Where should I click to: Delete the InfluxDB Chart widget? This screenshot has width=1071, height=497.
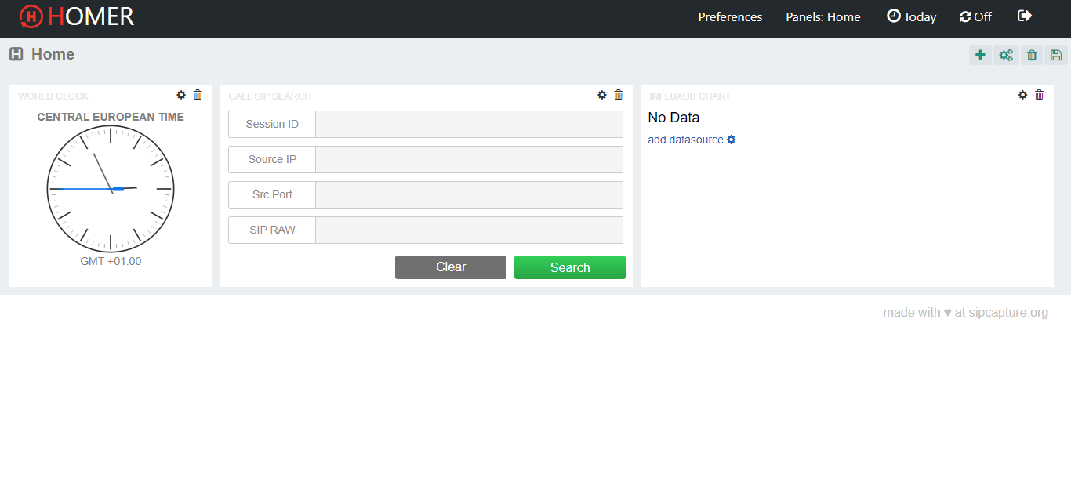point(1039,95)
